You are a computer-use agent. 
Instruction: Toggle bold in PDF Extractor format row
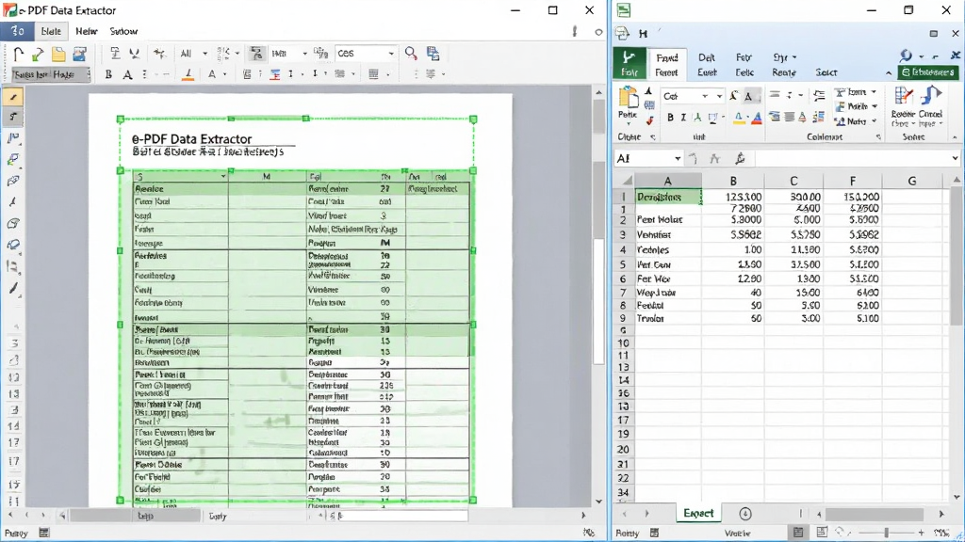coord(109,74)
